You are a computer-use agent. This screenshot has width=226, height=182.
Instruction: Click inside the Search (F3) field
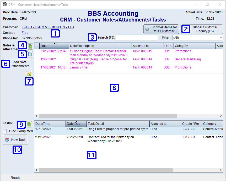137,38
